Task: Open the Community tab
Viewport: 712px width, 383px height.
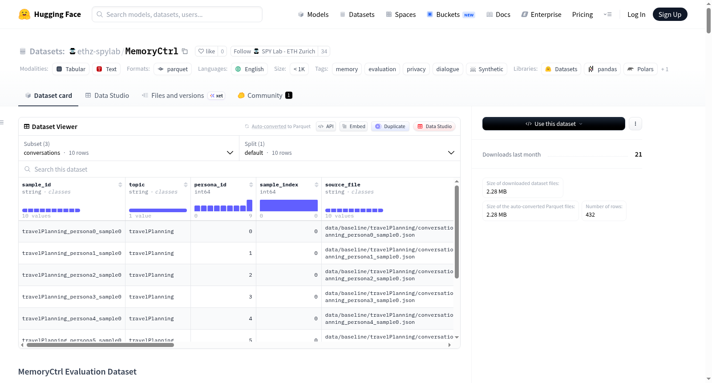Action: point(265,95)
